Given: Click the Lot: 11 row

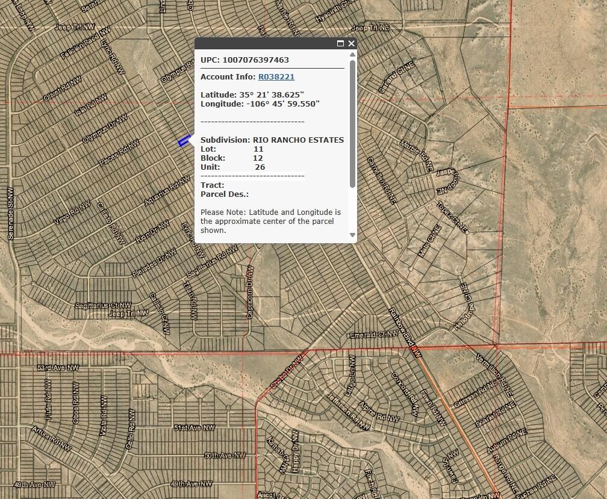Looking at the screenshot, I should [232, 149].
